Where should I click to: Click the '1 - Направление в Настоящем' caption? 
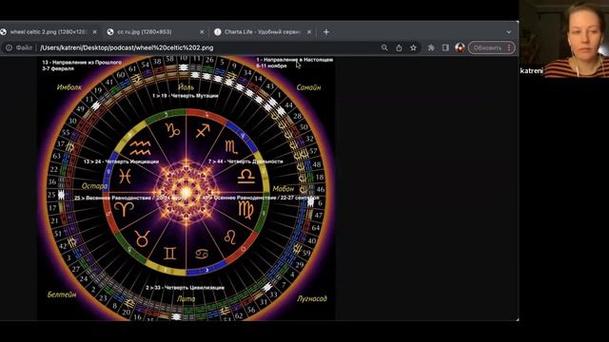pyautogui.click(x=295, y=60)
